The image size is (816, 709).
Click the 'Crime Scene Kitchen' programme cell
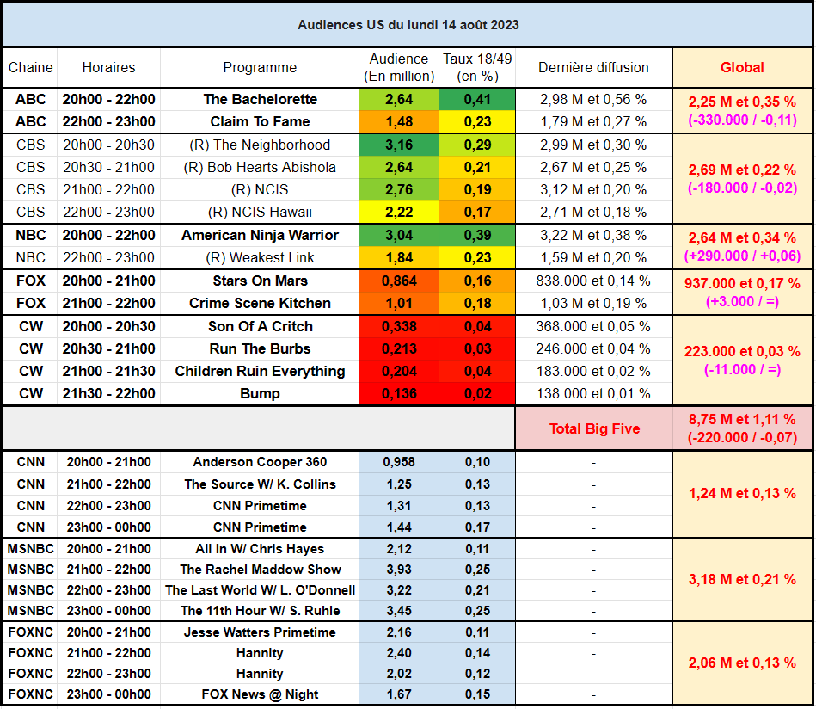click(x=260, y=303)
